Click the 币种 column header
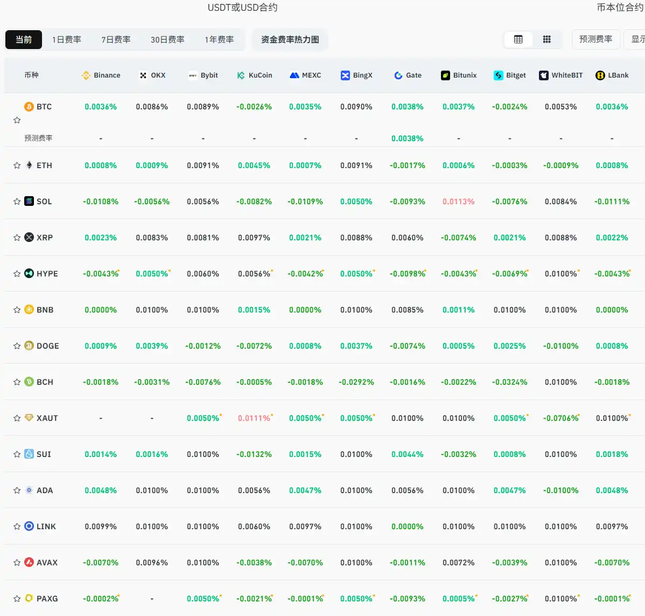 tap(31, 75)
